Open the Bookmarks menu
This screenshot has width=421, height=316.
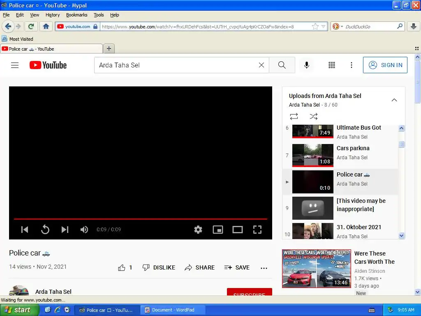point(77,15)
